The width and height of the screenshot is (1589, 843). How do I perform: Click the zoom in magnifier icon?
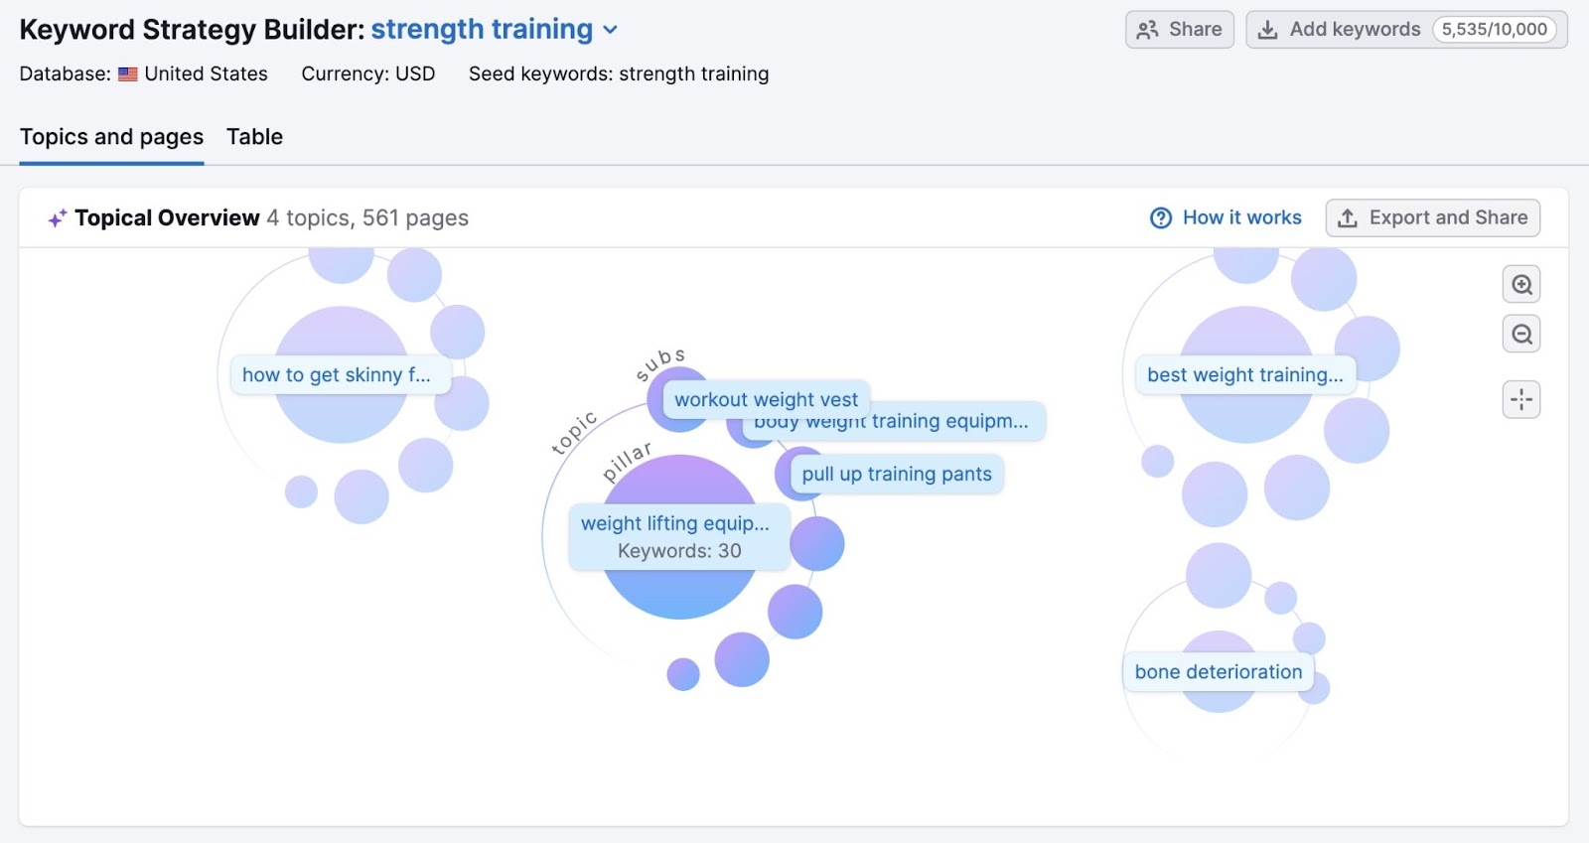(x=1521, y=284)
